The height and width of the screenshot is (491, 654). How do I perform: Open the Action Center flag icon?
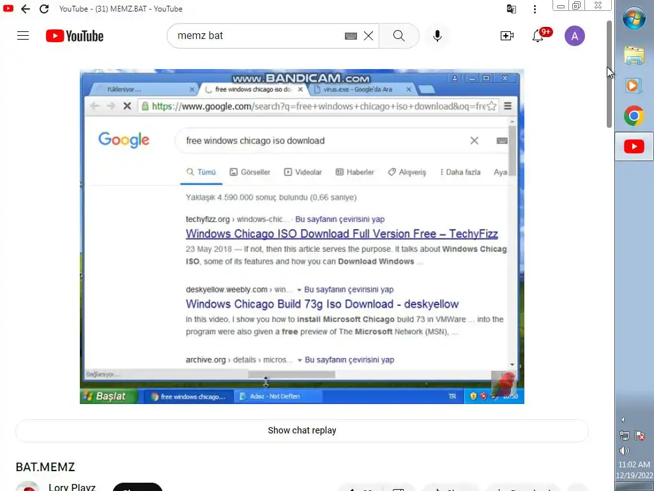(640, 435)
